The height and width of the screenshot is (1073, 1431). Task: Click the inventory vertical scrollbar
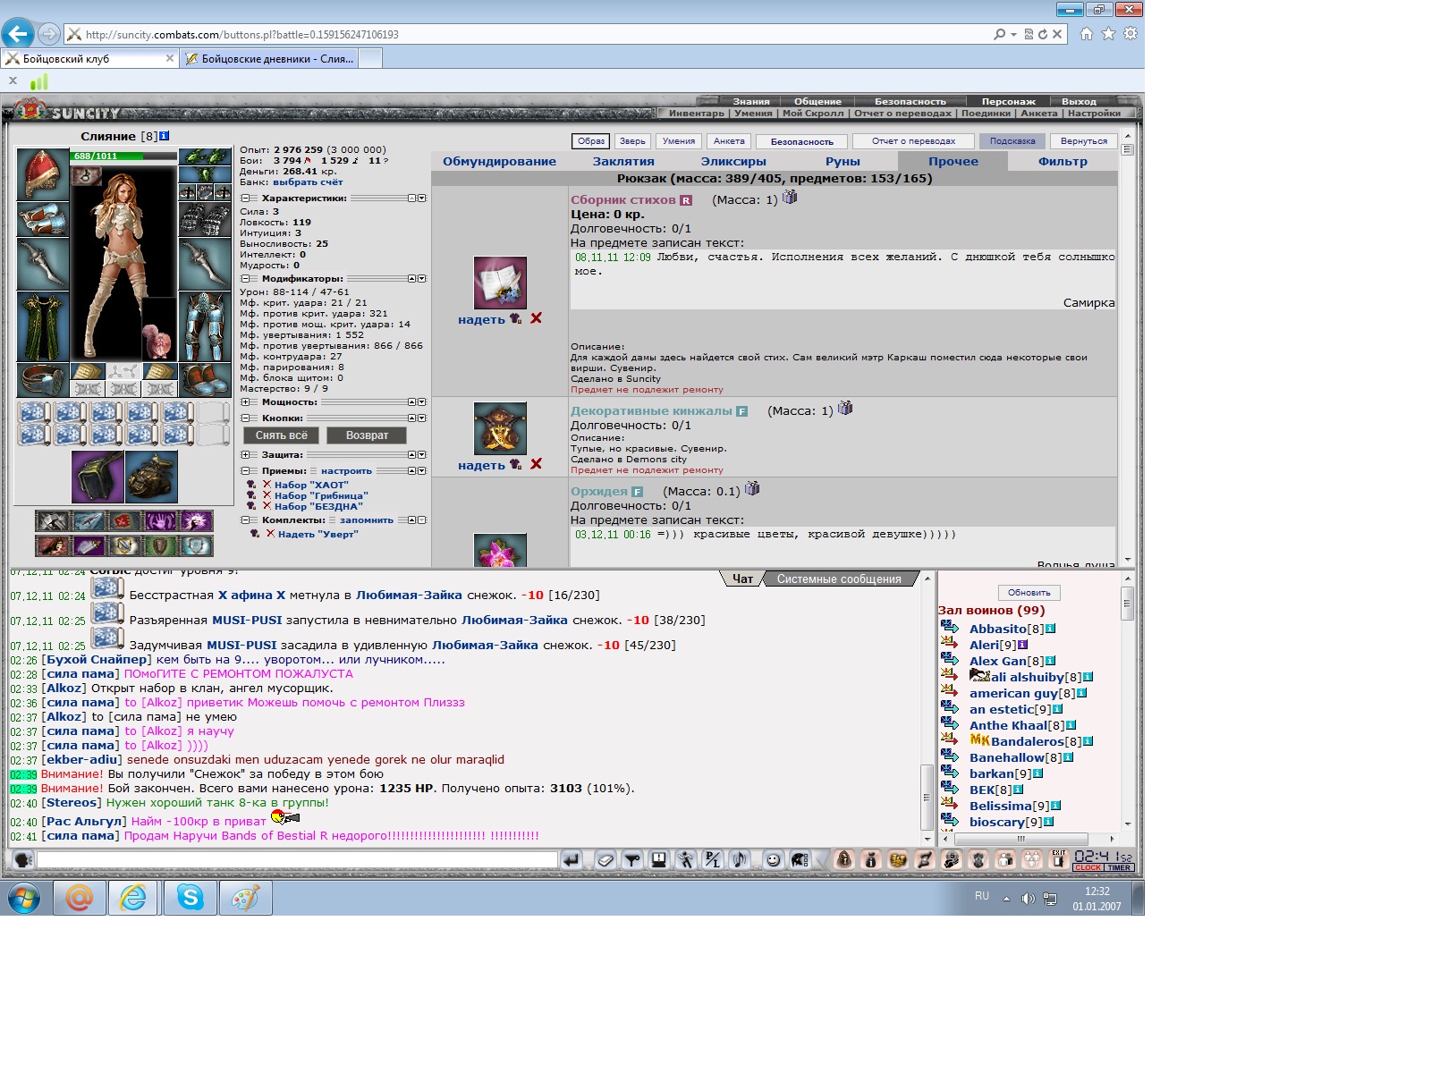point(1127,349)
